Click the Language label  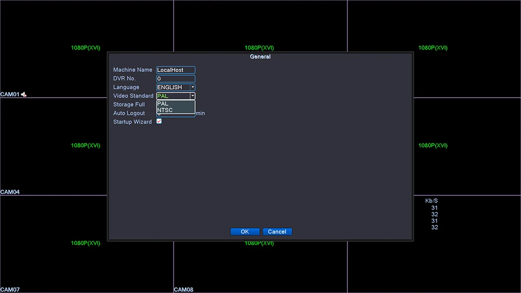126,87
